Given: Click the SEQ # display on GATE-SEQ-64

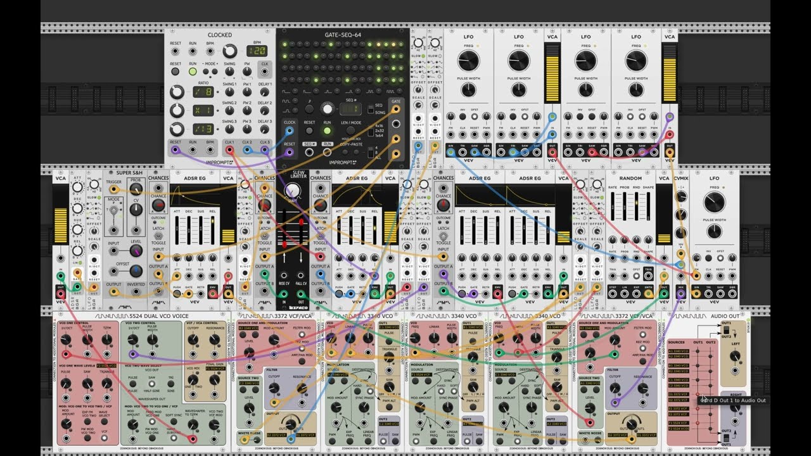Looking at the screenshot, I should [350, 108].
